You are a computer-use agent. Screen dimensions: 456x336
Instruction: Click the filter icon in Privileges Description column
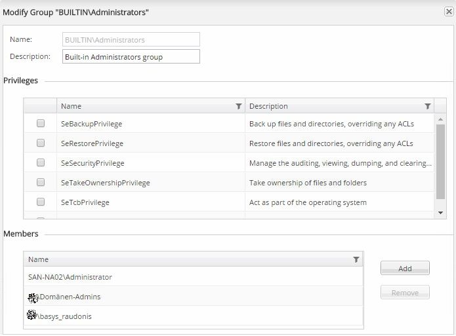point(428,106)
